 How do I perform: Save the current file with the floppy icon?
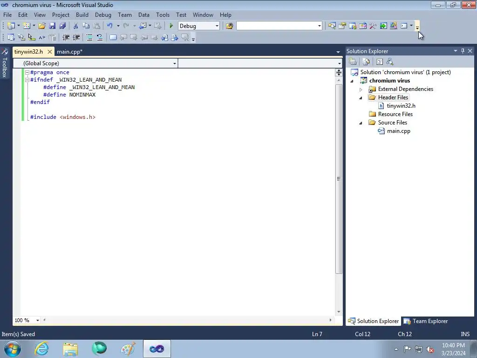[x=52, y=26]
